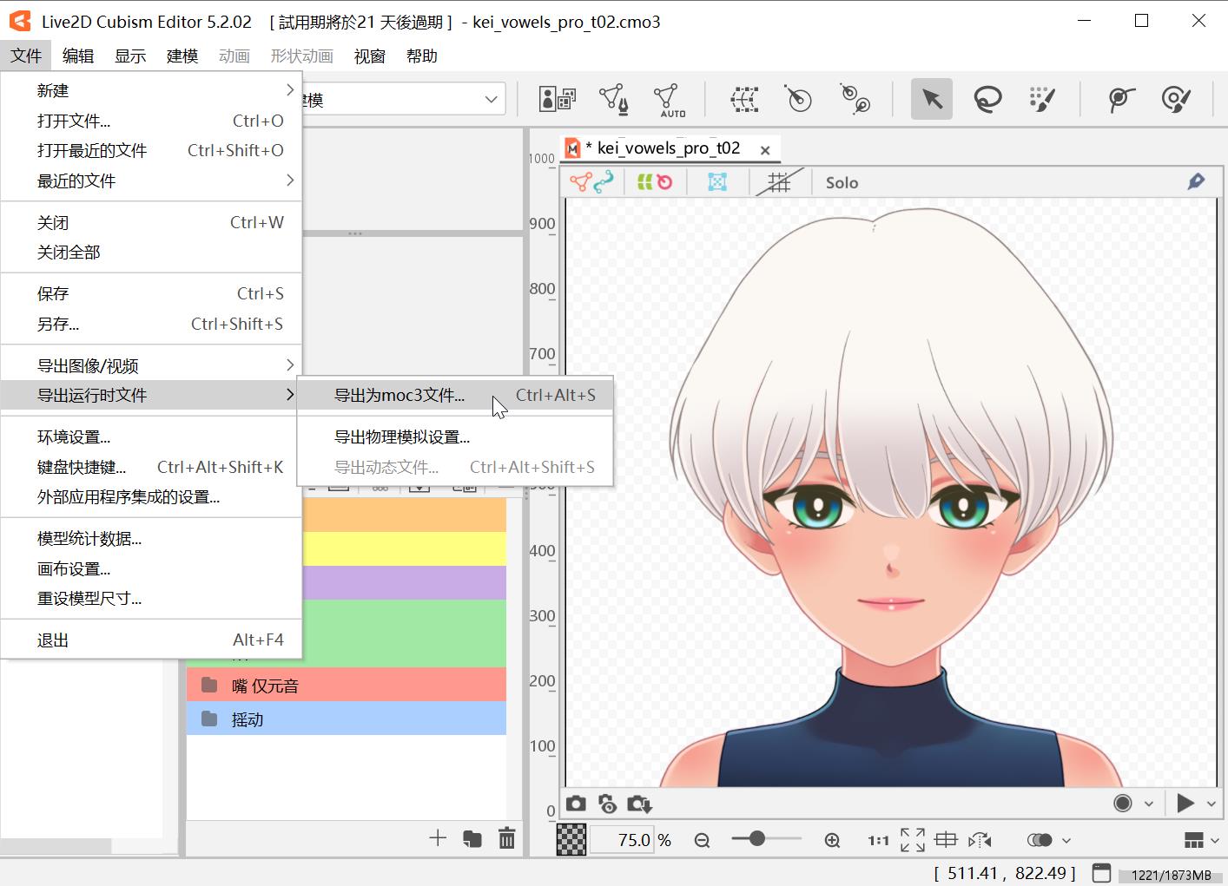Play the physics preview
1228x886 pixels.
(x=1185, y=804)
